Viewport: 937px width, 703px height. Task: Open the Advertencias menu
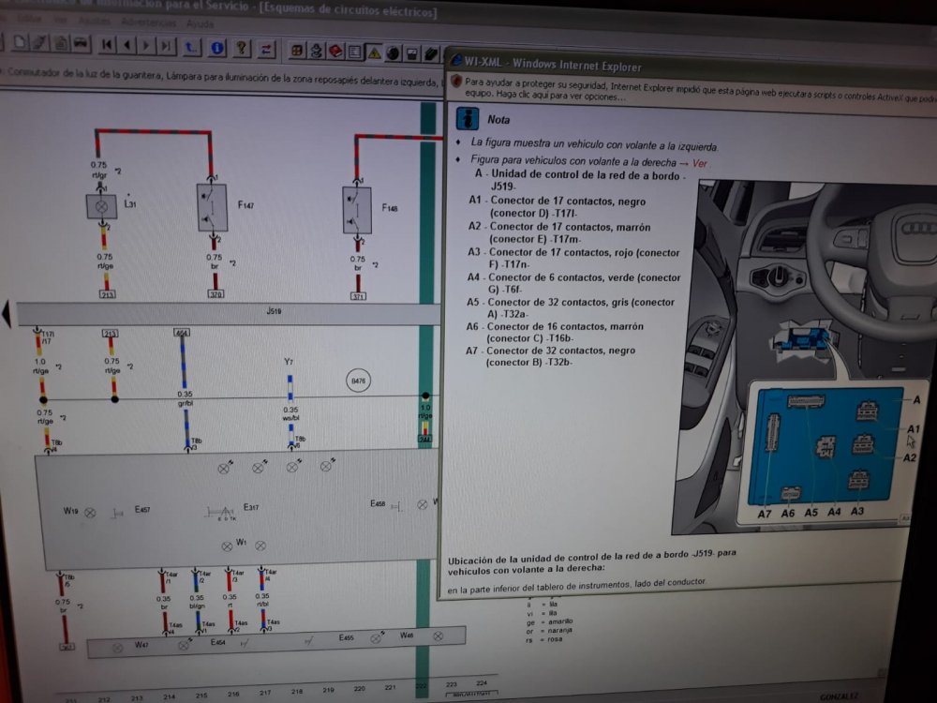tap(146, 22)
